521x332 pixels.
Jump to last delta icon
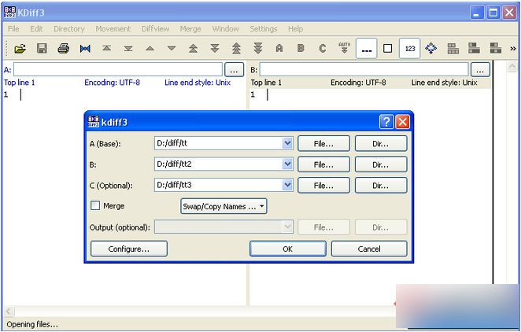coord(128,49)
